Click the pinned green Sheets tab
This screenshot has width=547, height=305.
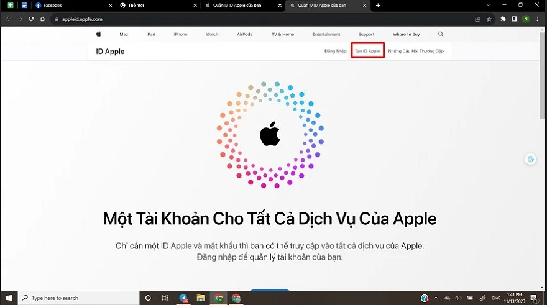click(11, 5)
